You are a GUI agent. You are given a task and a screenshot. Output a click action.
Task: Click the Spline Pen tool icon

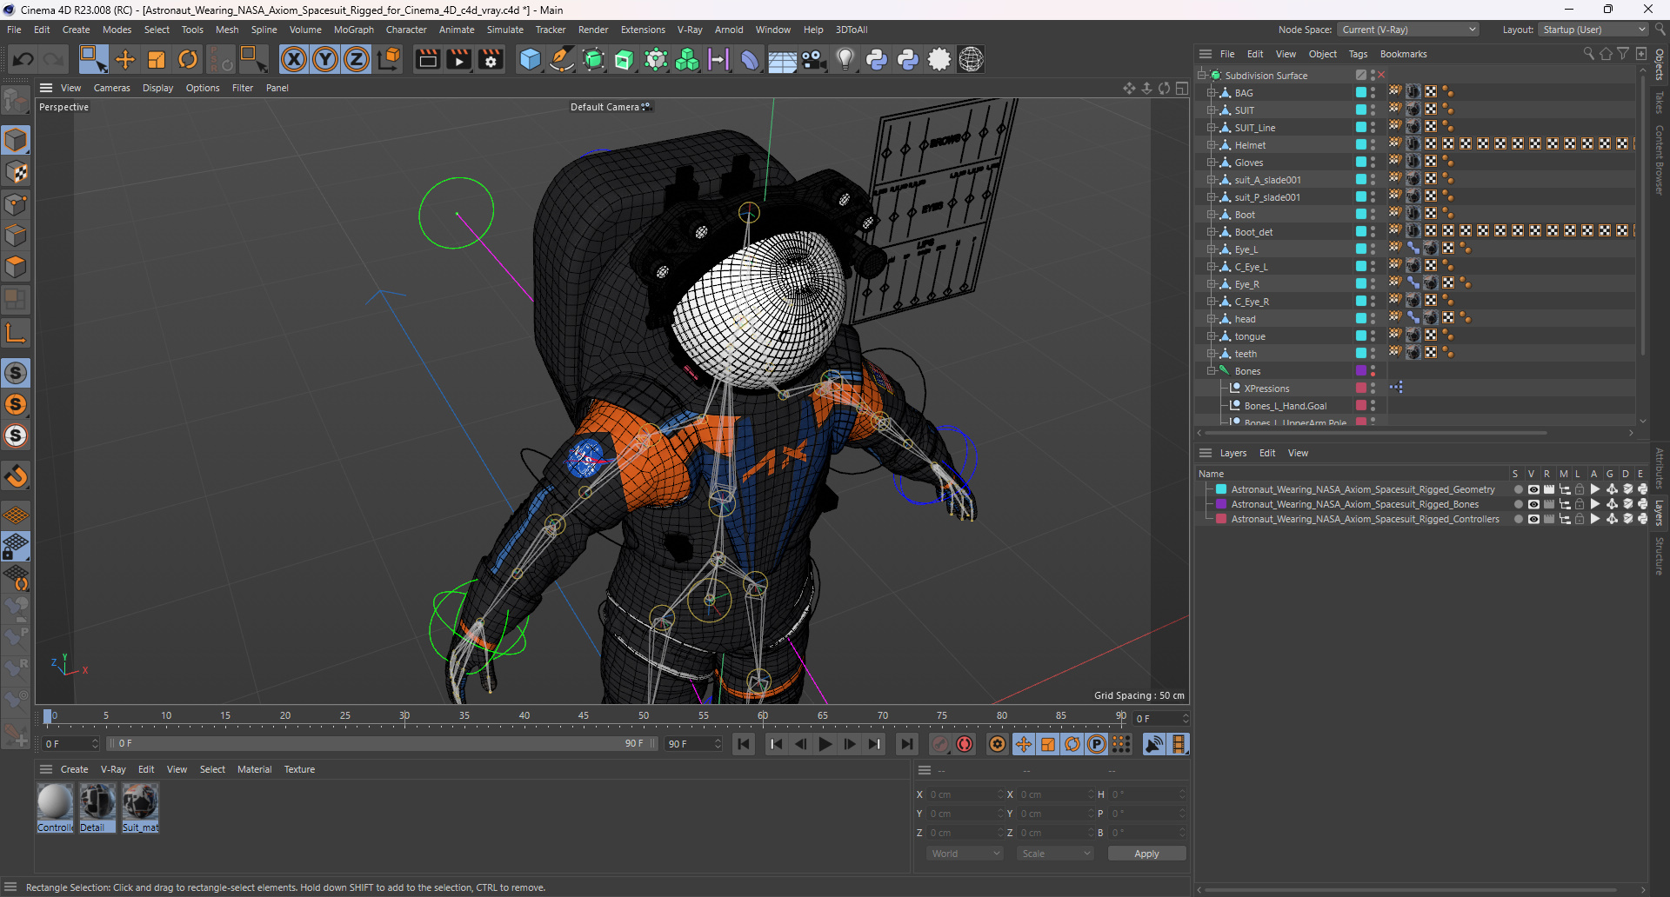pos(562,59)
